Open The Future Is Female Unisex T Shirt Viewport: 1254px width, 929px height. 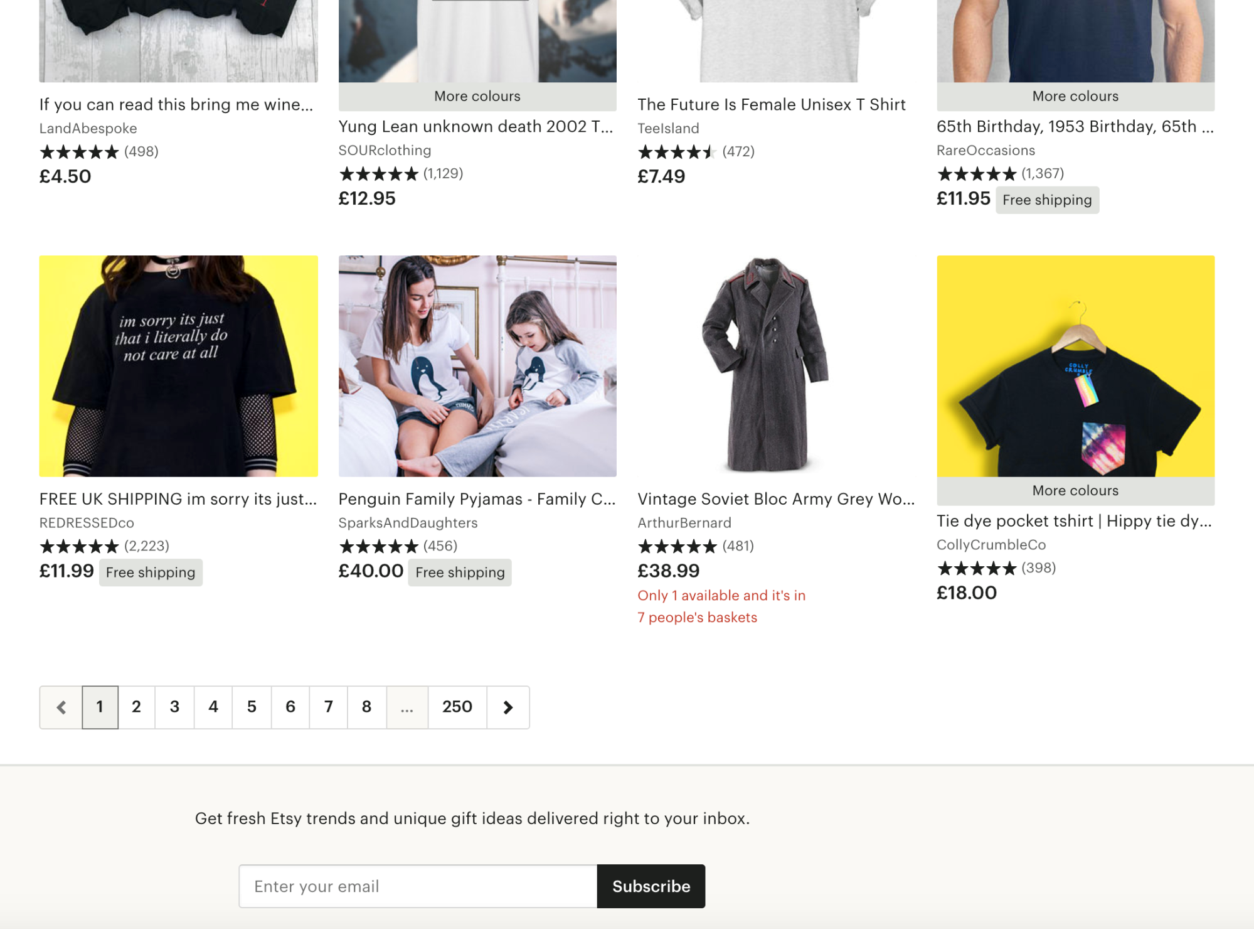[x=771, y=105]
